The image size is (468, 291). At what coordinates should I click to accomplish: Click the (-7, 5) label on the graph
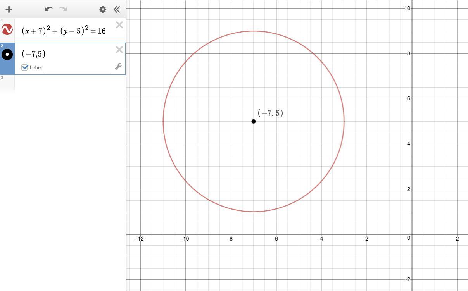pos(270,113)
